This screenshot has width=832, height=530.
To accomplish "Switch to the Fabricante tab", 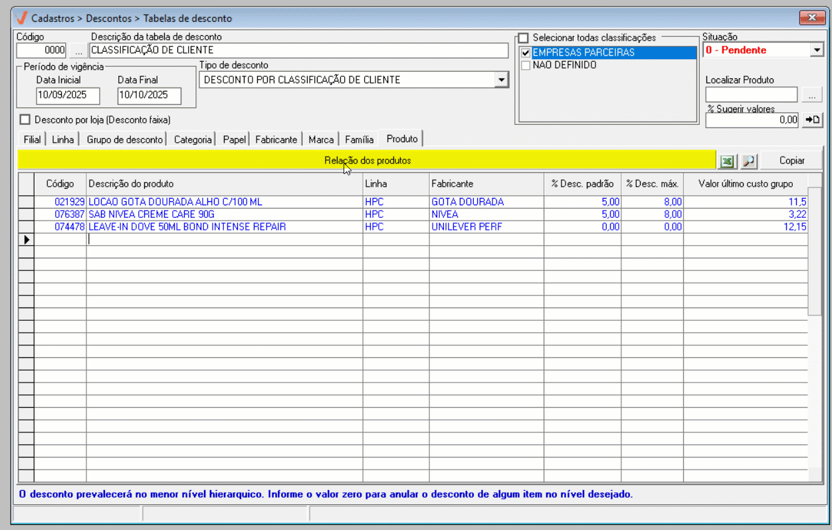I will [x=276, y=139].
